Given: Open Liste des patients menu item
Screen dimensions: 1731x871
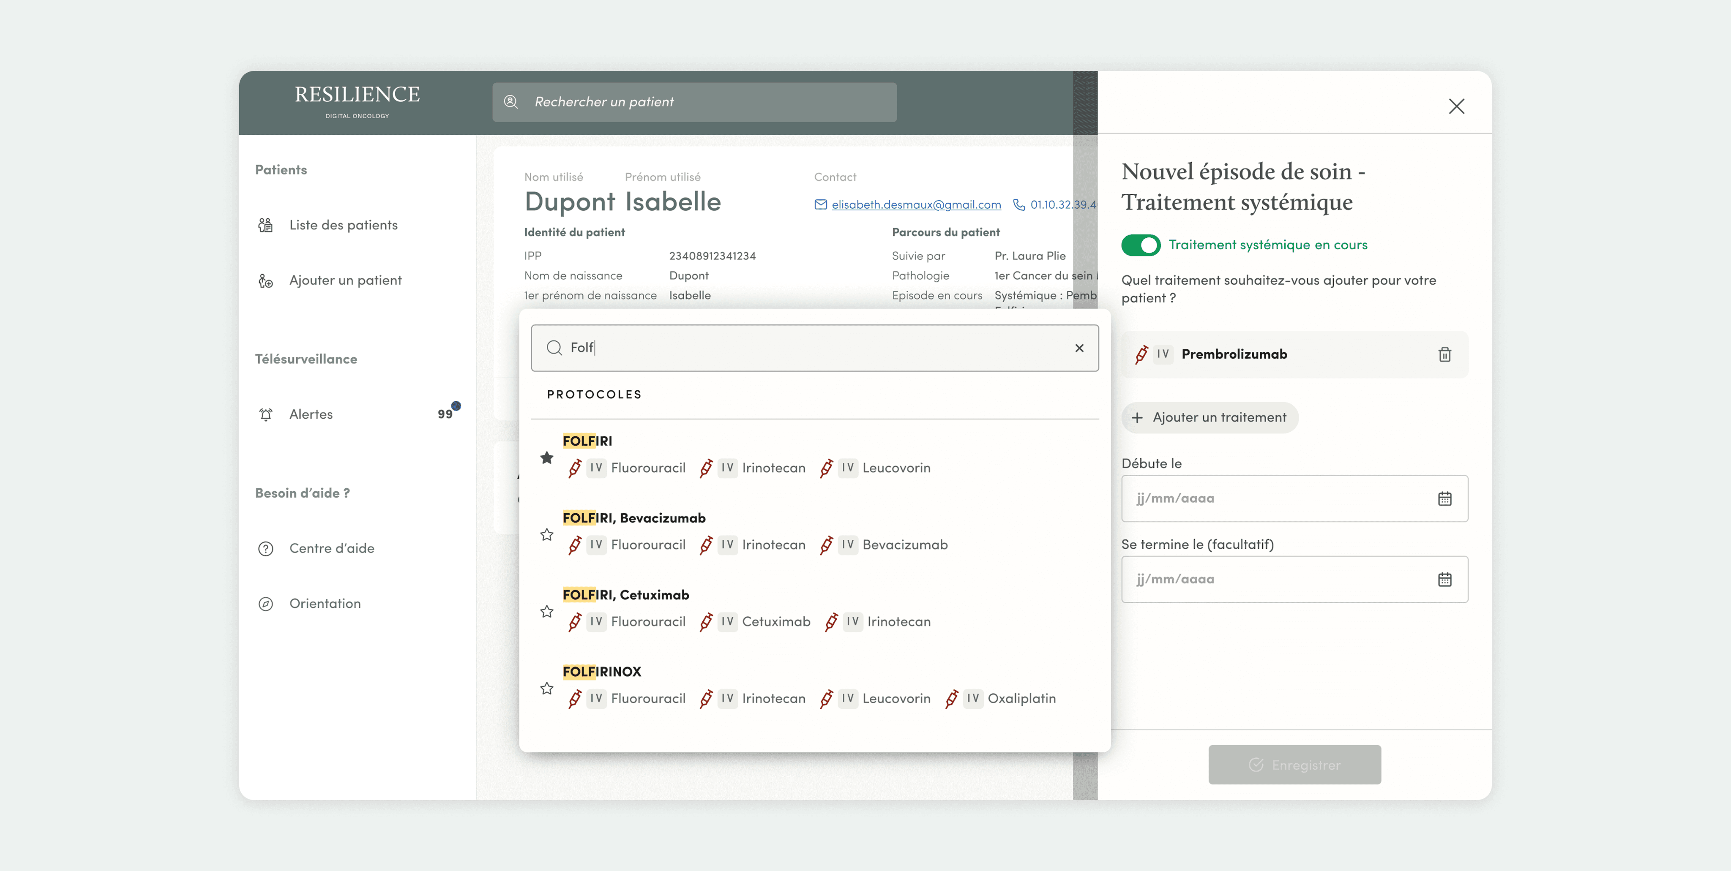Looking at the screenshot, I should point(343,225).
